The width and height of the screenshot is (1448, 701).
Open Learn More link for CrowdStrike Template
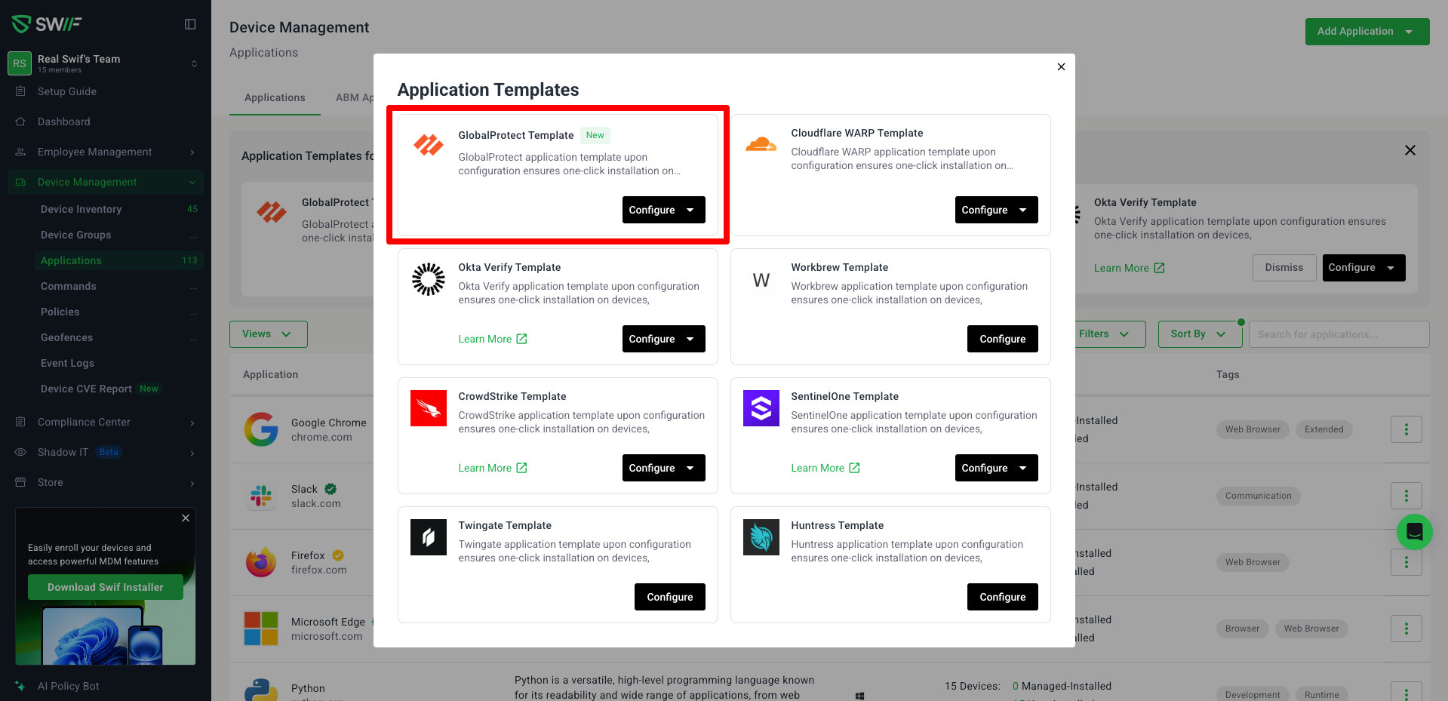tap(492, 468)
